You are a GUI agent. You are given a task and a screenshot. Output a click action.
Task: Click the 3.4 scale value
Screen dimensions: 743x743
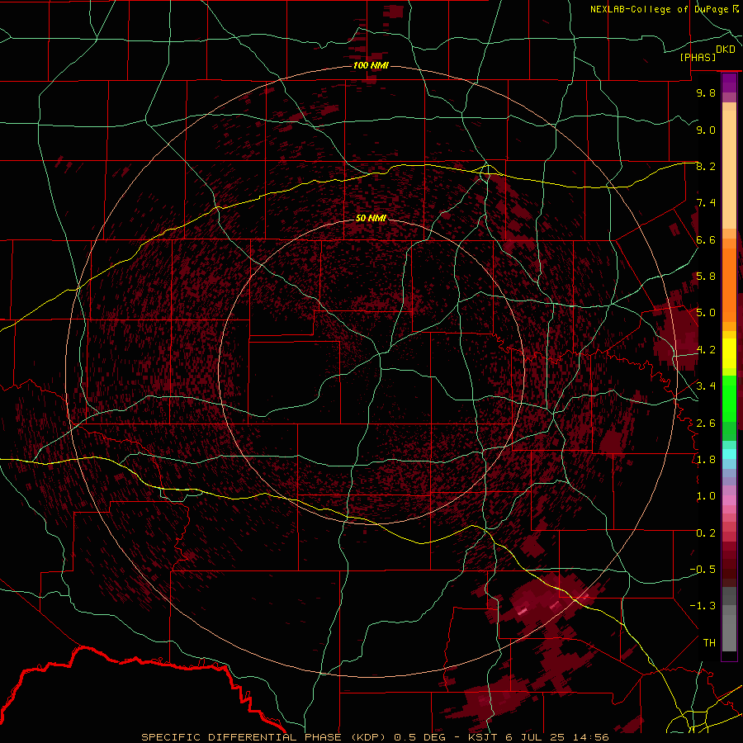[x=706, y=386]
